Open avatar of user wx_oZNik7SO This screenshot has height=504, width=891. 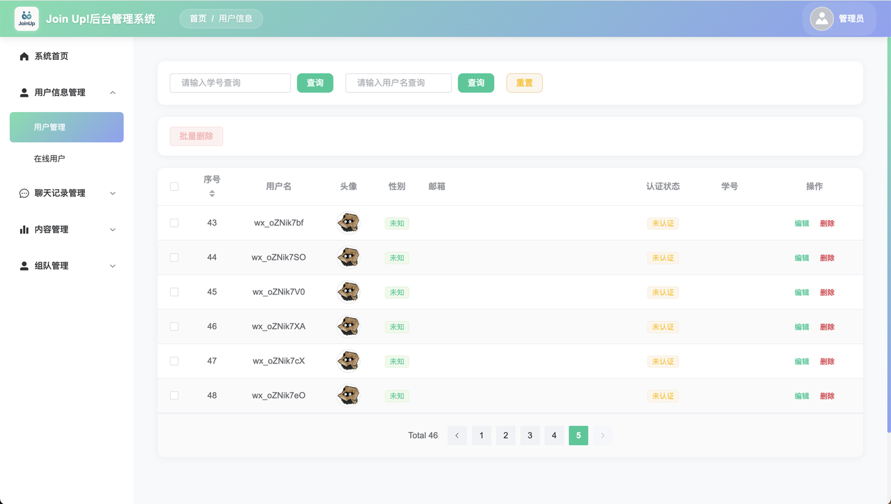pyautogui.click(x=348, y=258)
